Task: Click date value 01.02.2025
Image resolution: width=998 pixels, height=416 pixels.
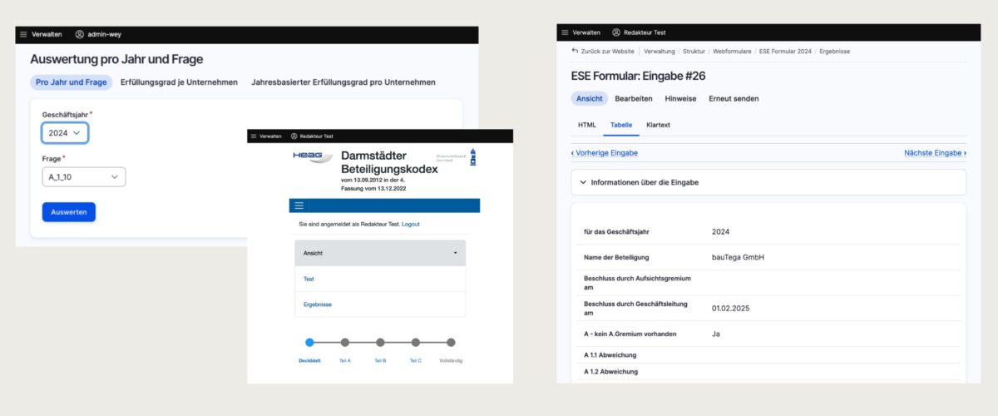Action: click(x=731, y=308)
